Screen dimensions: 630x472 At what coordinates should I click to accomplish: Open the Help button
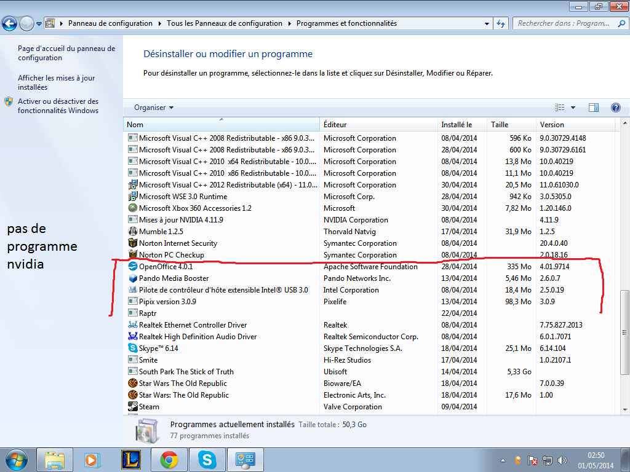(615, 107)
